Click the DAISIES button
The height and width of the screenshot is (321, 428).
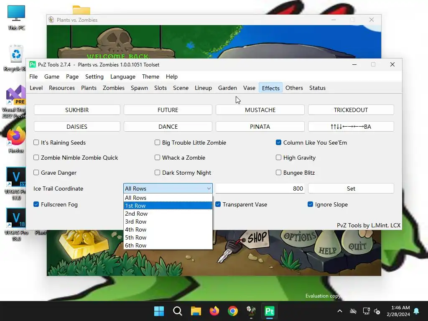coord(77,126)
